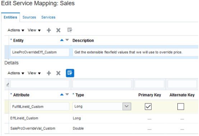The image size is (199, 136).
Task: Switch to the Entities tab
Action: [10, 17]
